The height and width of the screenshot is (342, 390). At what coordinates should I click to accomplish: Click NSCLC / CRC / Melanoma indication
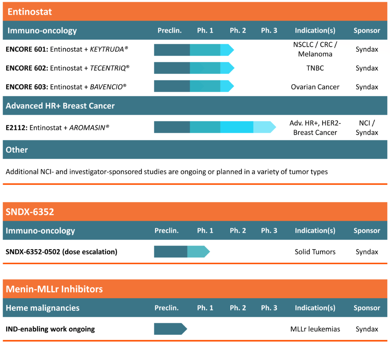pos(315,49)
